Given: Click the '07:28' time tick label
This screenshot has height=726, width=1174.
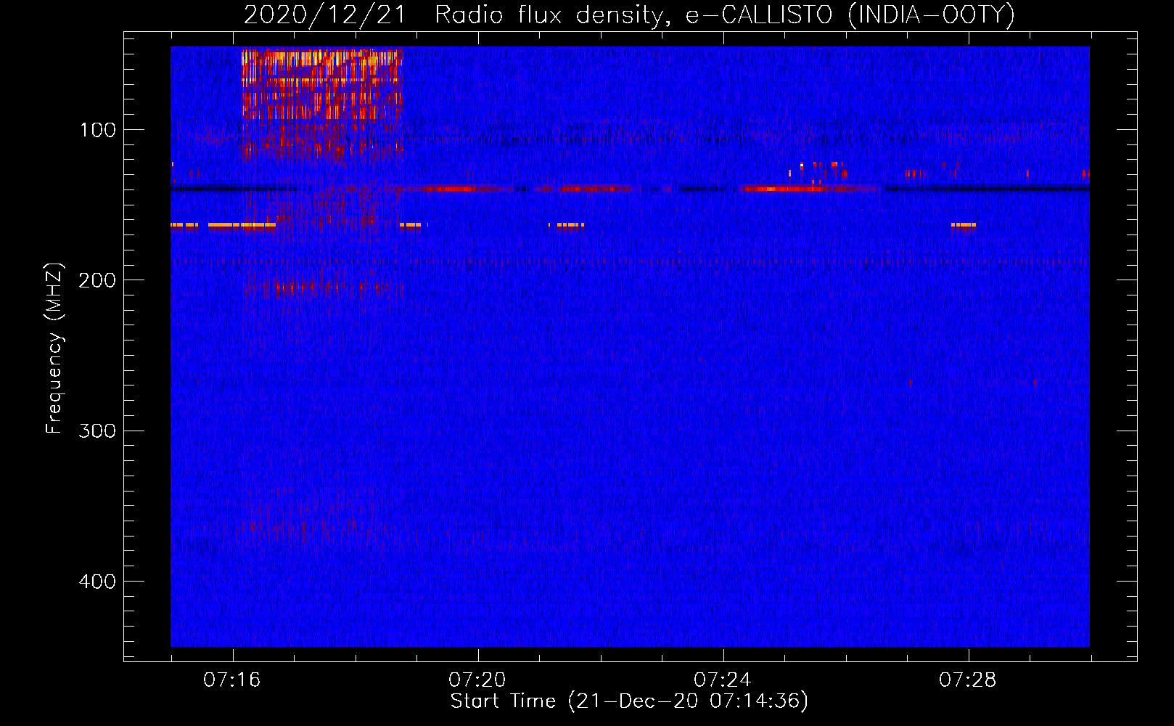Looking at the screenshot, I should 968,680.
